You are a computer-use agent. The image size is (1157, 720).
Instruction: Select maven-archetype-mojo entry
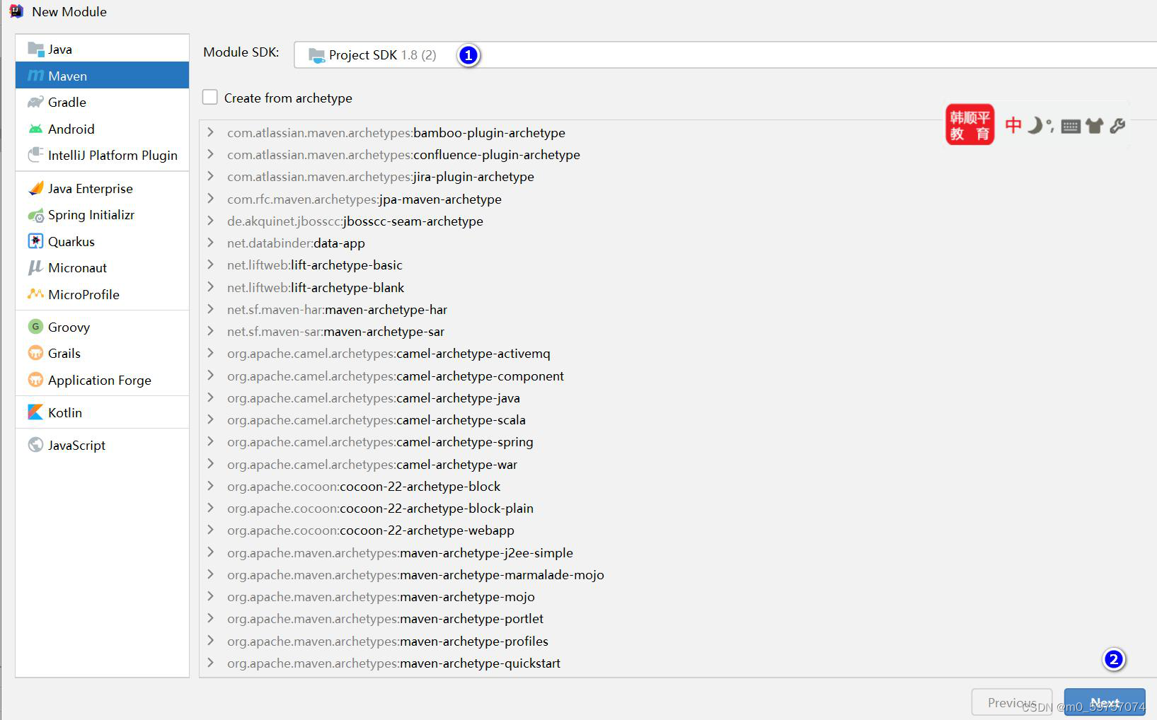381,596
